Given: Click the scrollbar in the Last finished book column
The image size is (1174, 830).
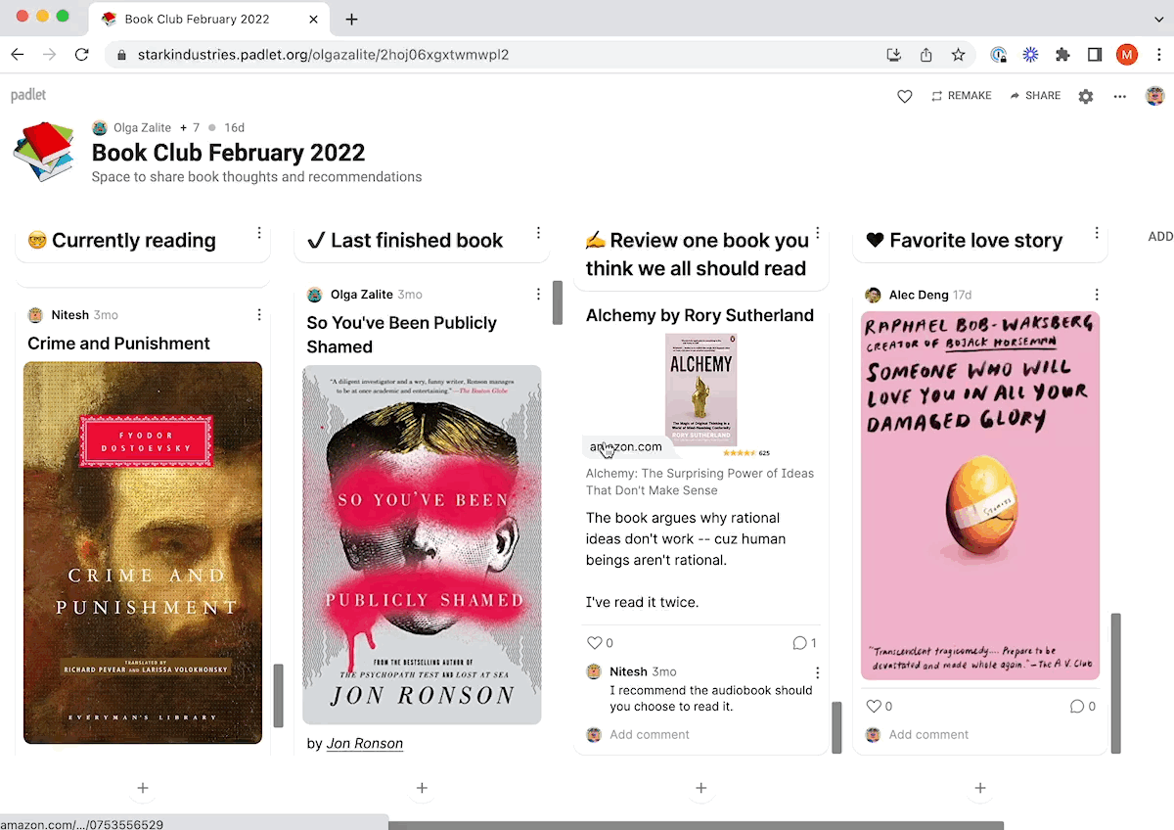Looking at the screenshot, I should click(x=558, y=303).
